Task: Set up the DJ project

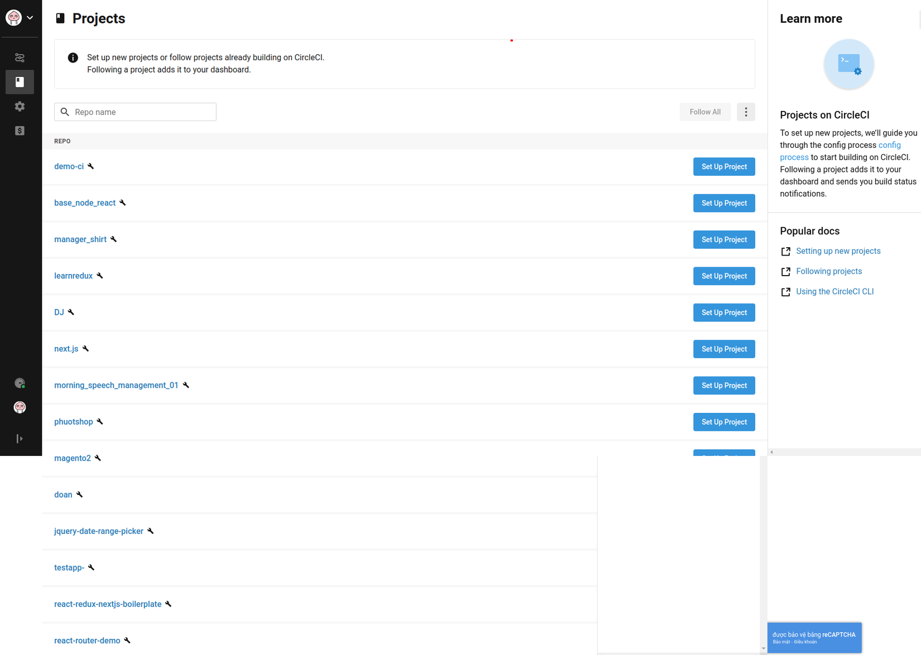Action: pyautogui.click(x=724, y=312)
